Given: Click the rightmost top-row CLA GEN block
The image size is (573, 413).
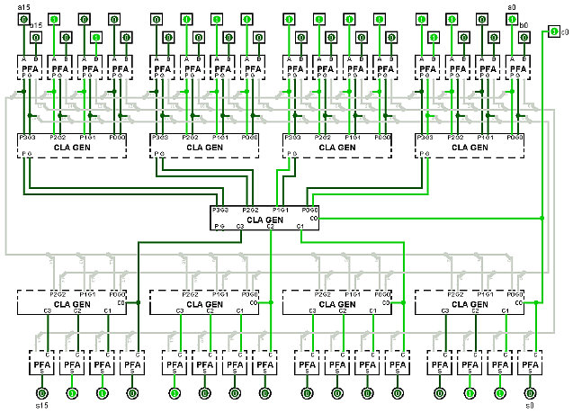Looking at the screenshot, I should pyautogui.click(x=471, y=147).
